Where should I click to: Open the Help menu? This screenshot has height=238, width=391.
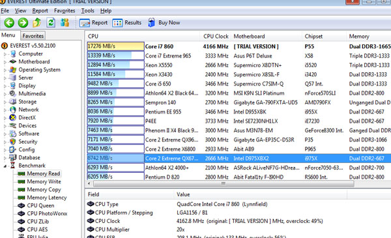point(106,10)
